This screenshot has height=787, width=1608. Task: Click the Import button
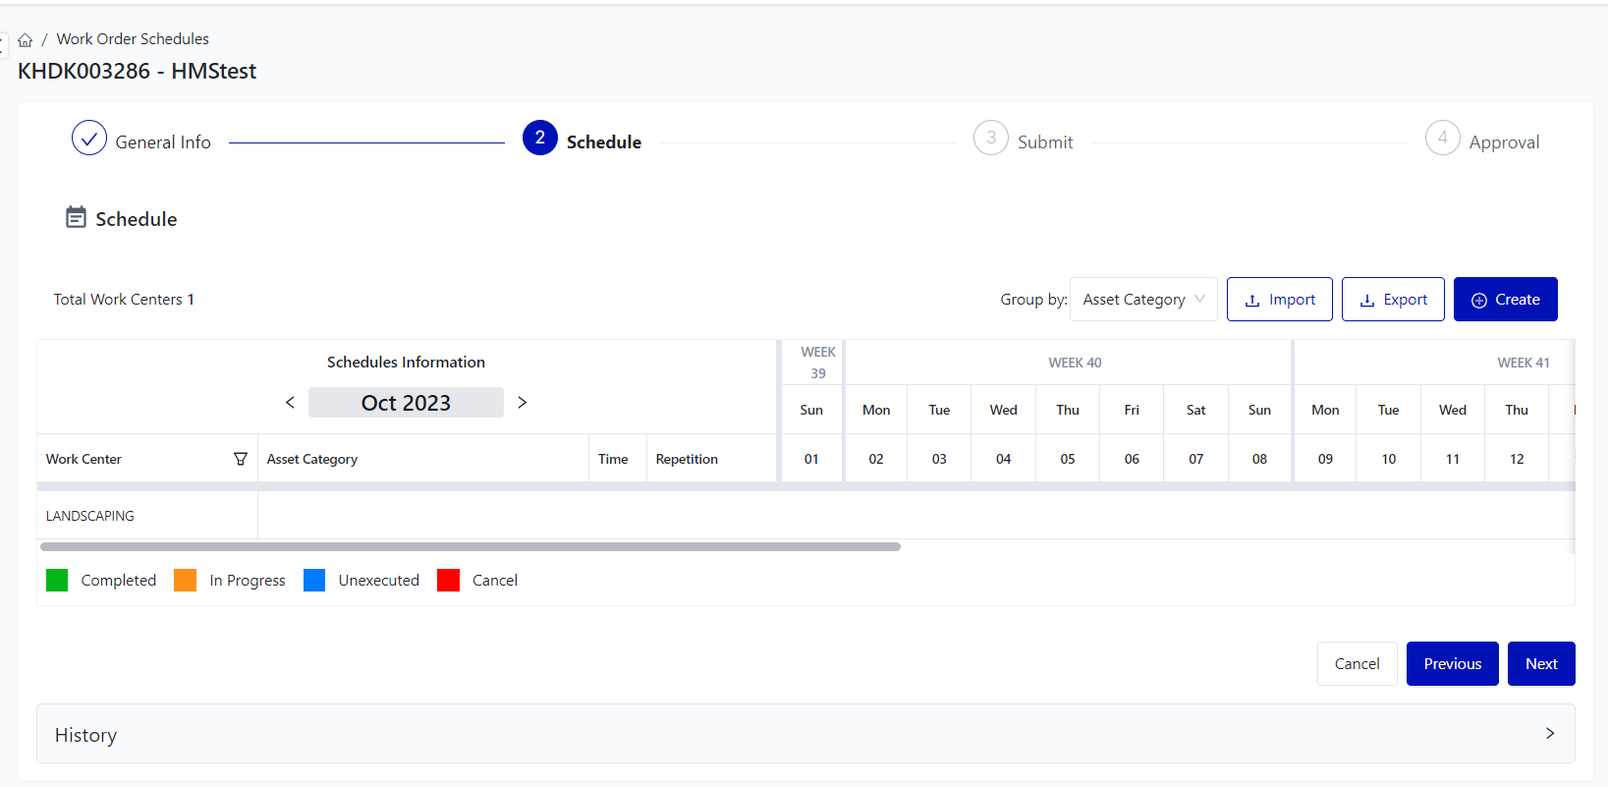(1279, 300)
